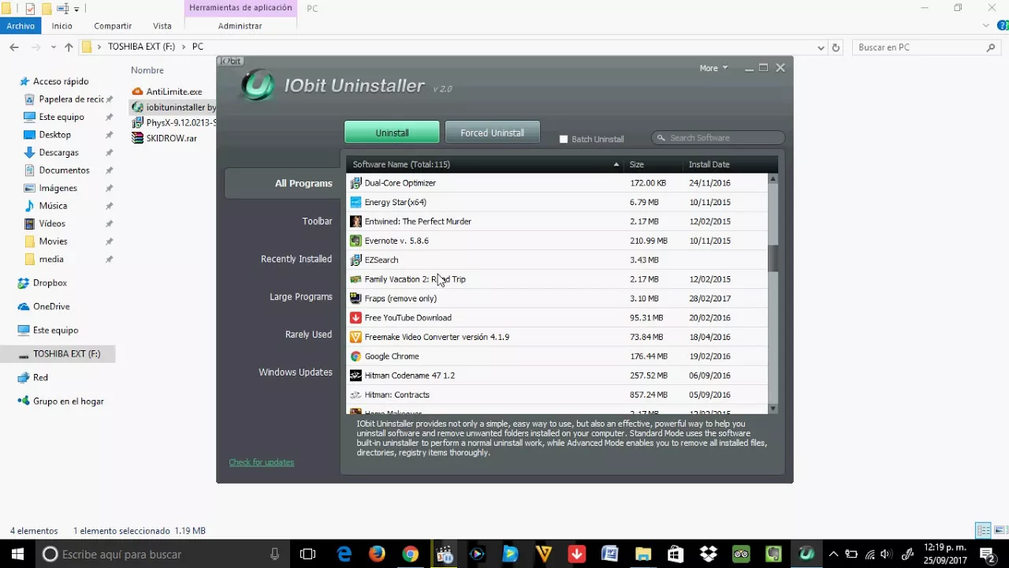This screenshot has height=568, width=1009.
Task: Go back in Explorer navigation
Action: tap(14, 47)
